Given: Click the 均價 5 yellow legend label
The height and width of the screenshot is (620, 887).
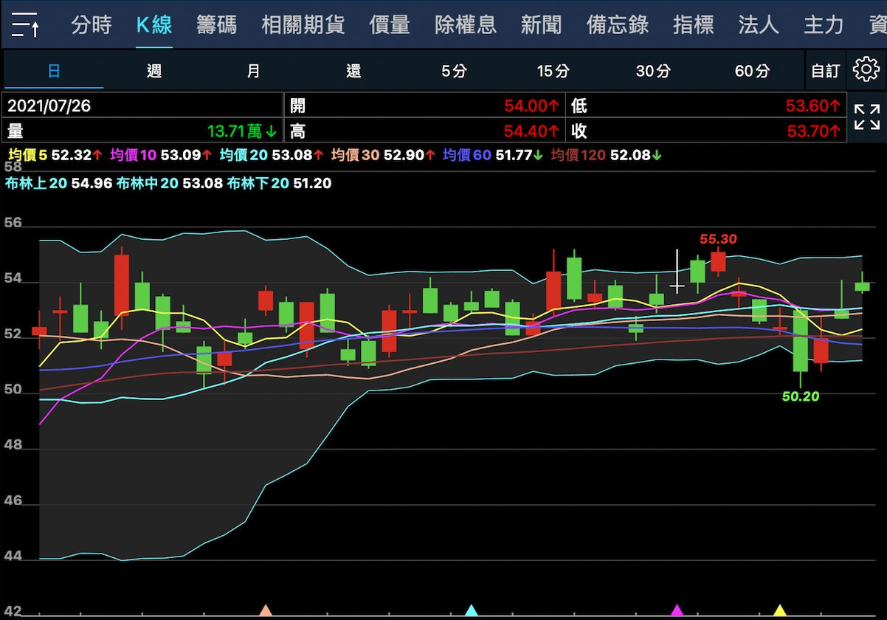Looking at the screenshot, I should click(27, 155).
